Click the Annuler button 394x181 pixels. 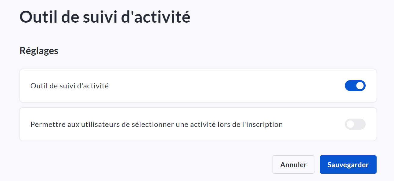pos(293,164)
